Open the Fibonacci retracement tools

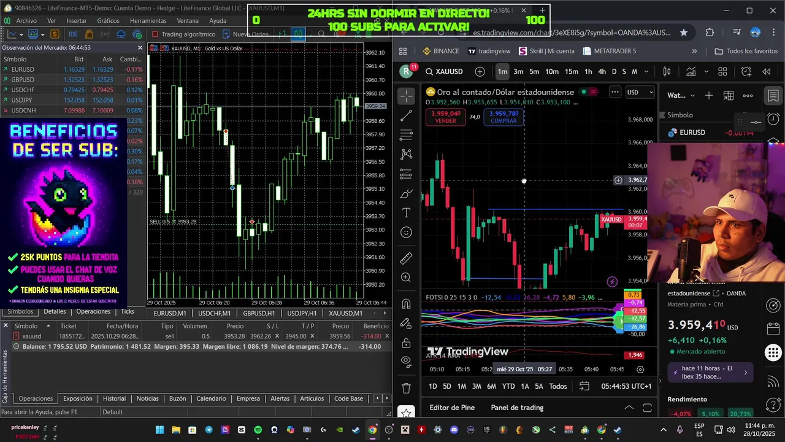pyautogui.click(x=406, y=135)
